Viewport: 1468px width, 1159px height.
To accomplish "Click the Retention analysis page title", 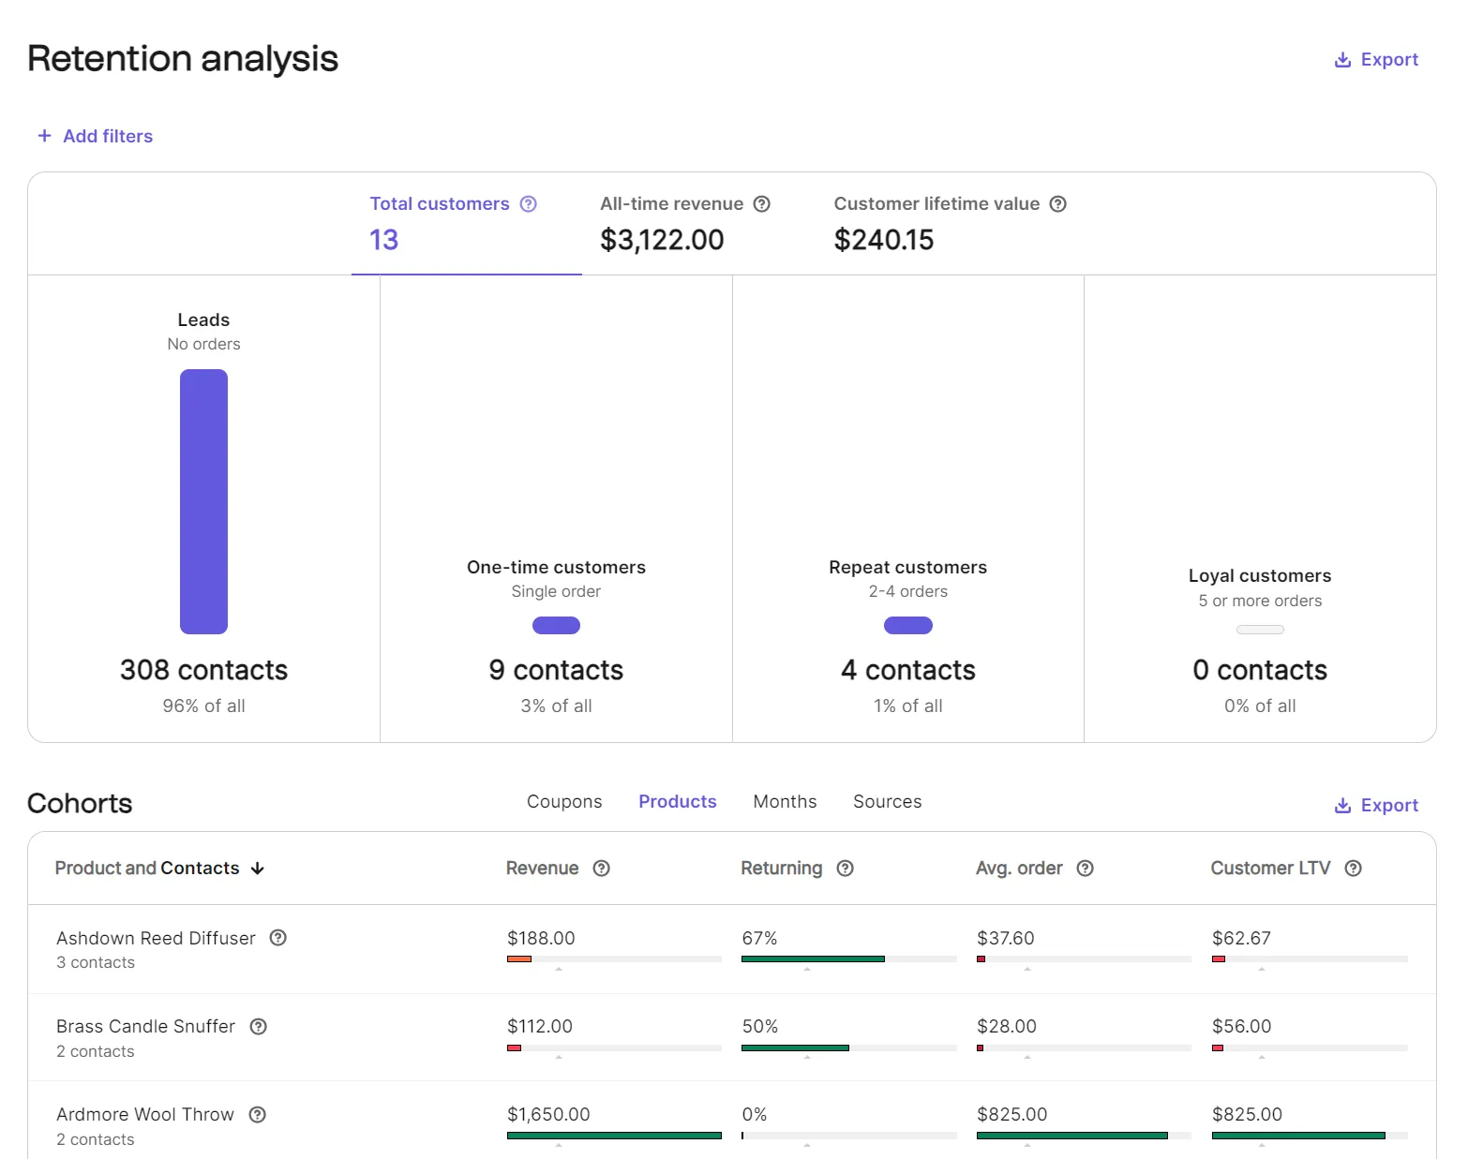I will pyautogui.click(x=183, y=59).
